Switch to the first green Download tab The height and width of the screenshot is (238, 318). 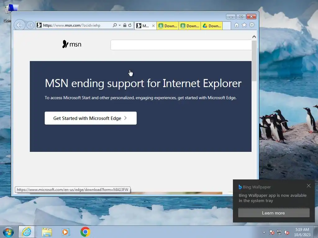(x=168, y=26)
